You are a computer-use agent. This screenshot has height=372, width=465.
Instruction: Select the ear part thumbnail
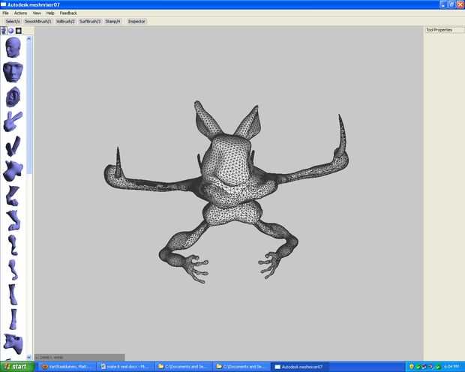click(13, 97)
